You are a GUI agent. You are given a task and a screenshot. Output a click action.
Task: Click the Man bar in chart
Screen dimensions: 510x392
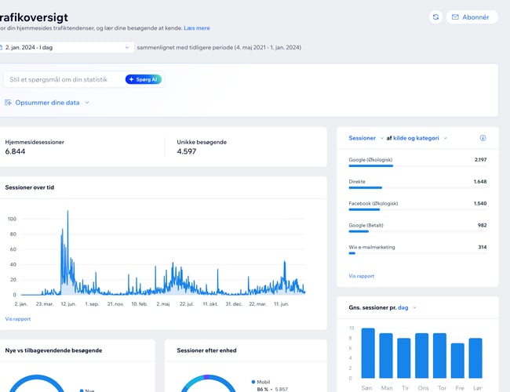point(386,356)
